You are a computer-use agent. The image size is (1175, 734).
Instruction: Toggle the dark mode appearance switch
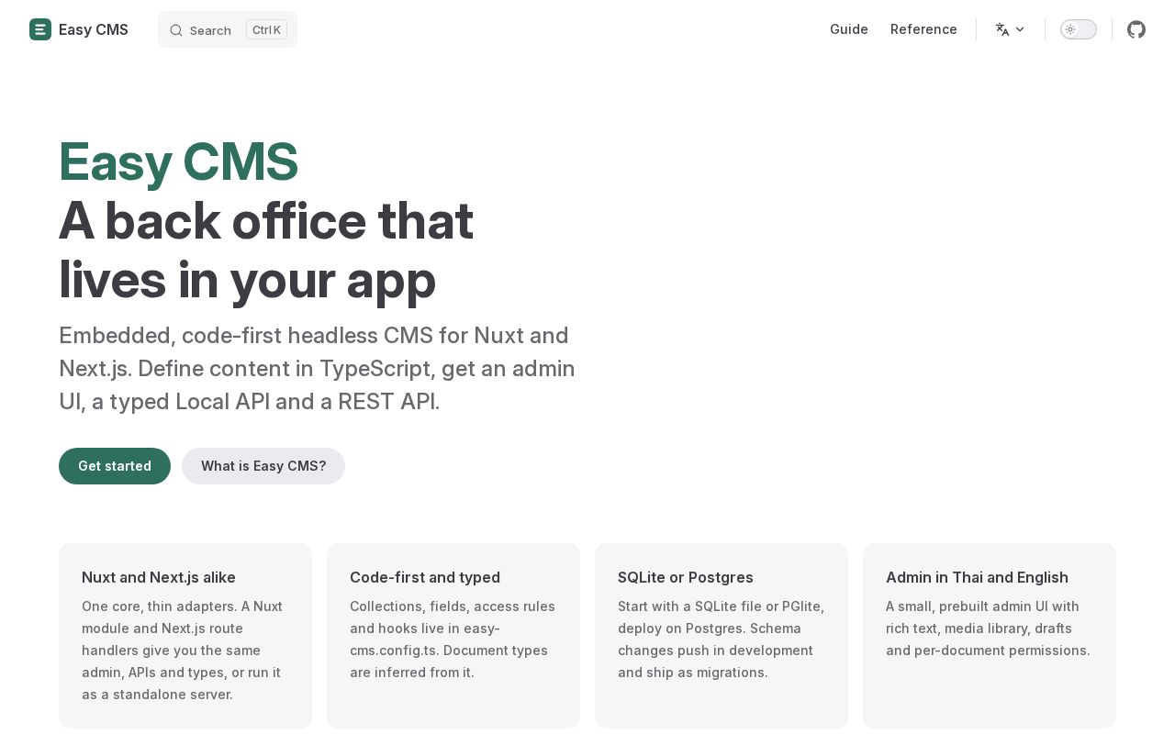pos(1079,29)
